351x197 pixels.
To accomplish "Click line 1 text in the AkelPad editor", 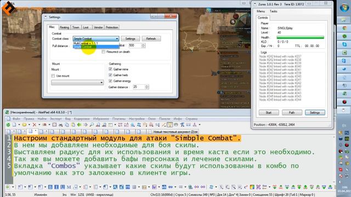I will [127, 138].
